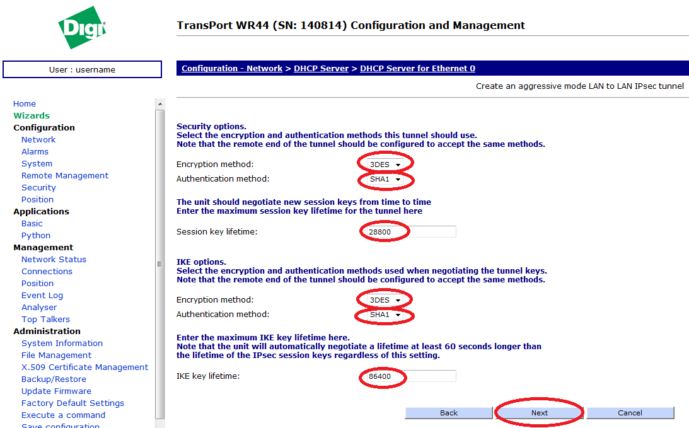Image resolution: width=689 pixels, height=428 pixels.
Task: Open X.509 Certificate Management
Action: coord(84,367)
